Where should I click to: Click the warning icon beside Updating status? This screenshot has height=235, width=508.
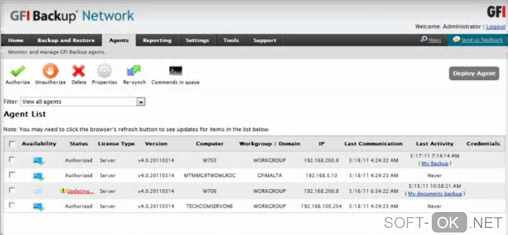[63, 191]
